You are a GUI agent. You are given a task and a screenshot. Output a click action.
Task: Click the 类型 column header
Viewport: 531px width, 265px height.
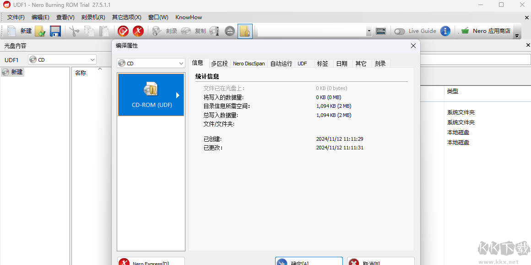(453, 91)
